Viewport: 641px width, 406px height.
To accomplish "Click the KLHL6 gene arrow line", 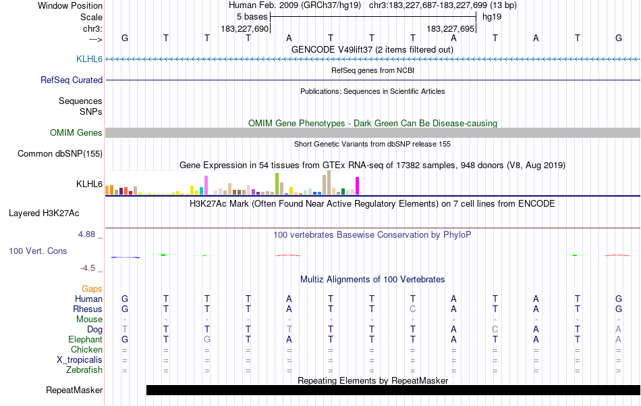I will (x=372, y=59).
